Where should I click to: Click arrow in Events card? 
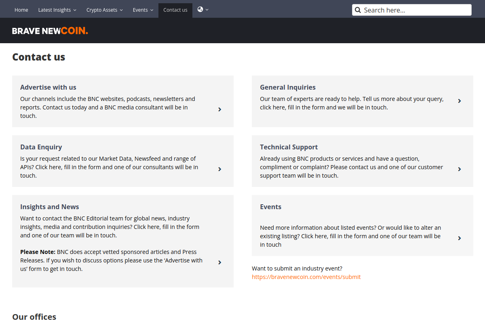point(460,238)
